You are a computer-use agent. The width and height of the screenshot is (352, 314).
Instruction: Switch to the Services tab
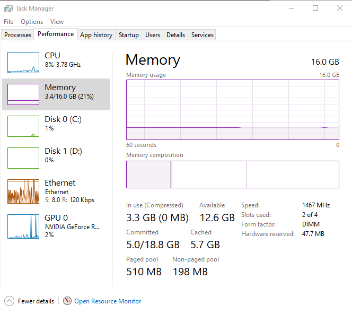tap(203, 35)
